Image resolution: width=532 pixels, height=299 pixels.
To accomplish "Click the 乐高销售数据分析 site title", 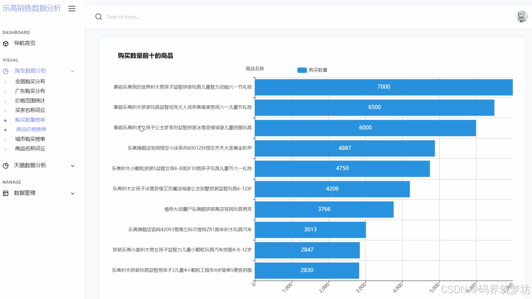I will 32,8.
